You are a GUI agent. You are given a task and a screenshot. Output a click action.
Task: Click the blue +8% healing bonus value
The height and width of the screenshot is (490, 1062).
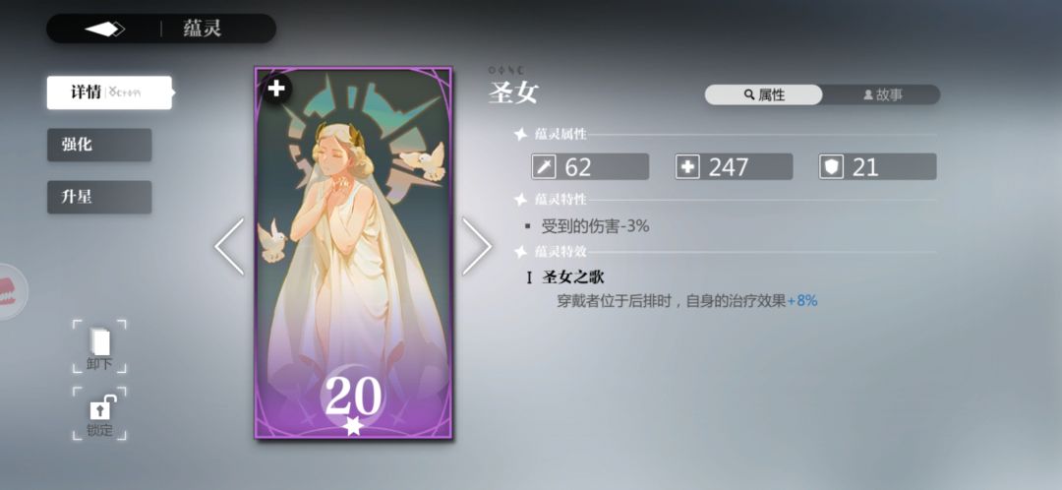pos(802,300)
